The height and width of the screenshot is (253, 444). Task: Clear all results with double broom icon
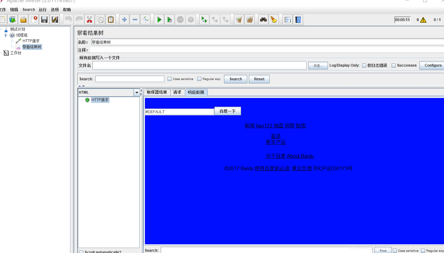click(249, 20)
